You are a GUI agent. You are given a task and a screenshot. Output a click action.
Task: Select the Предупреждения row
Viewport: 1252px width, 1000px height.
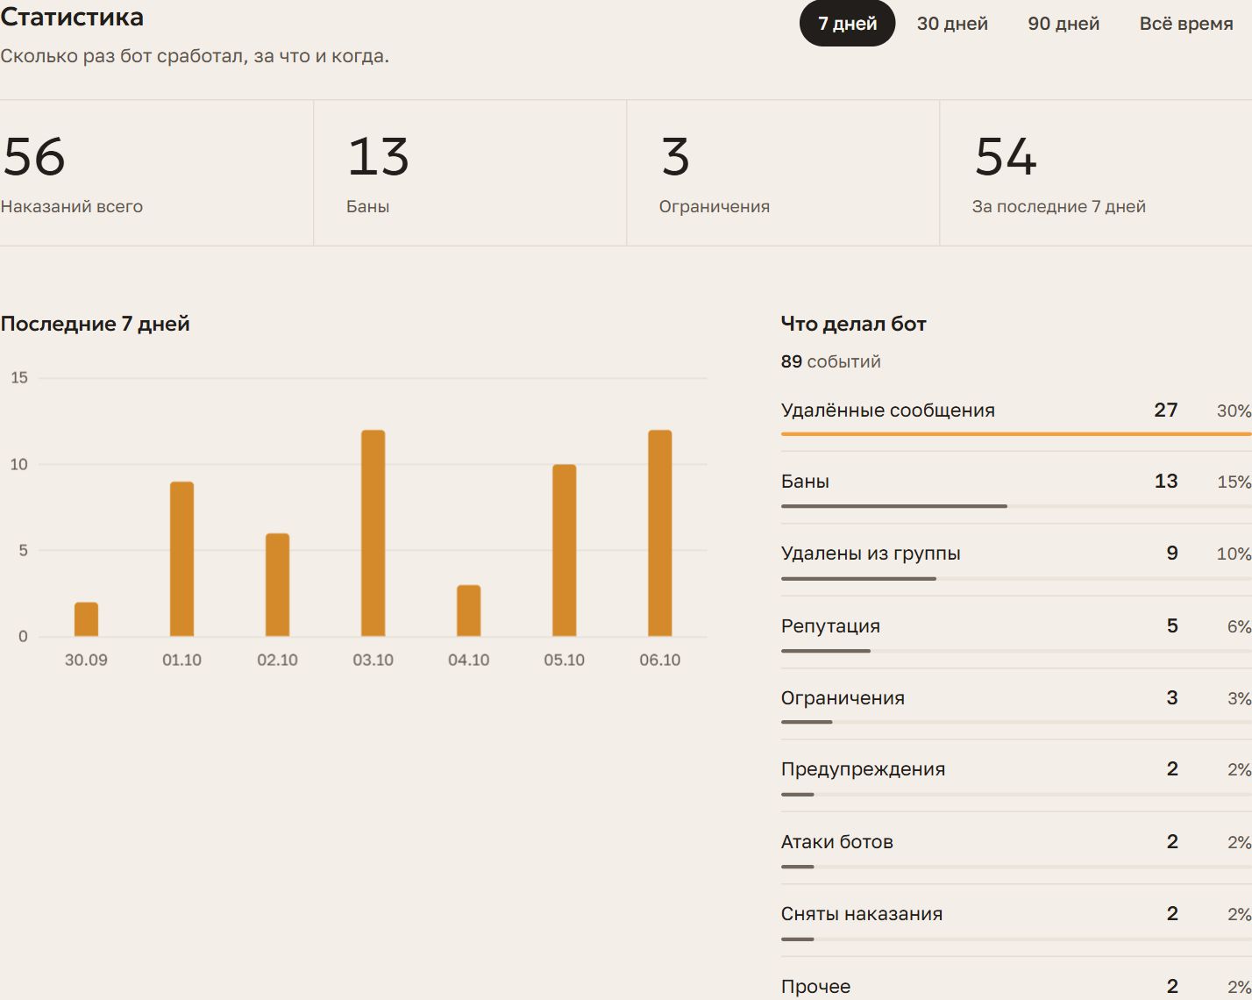[1016, 775]
